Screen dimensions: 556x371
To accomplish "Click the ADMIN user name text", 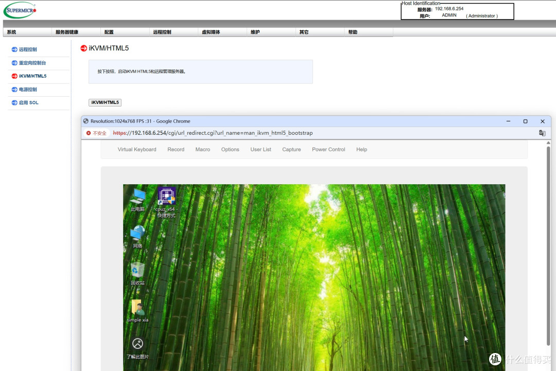I will point(449,15).
